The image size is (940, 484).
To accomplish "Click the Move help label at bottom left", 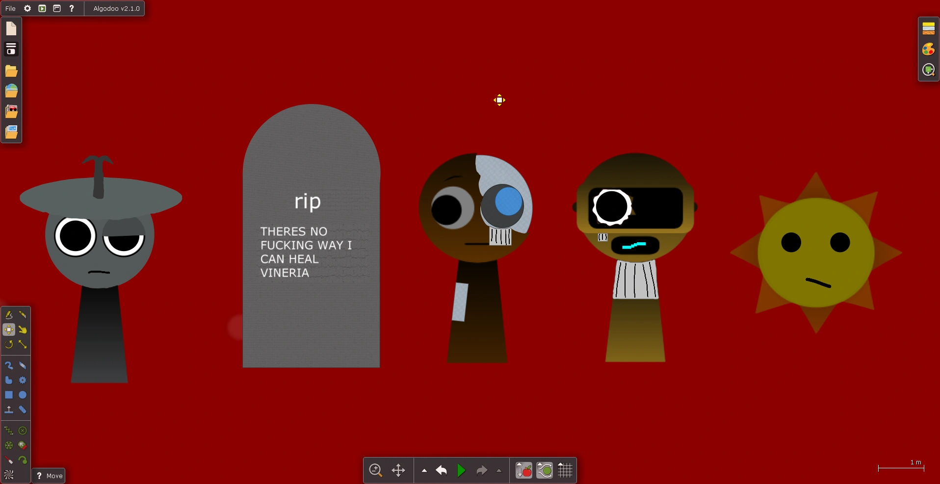I will [49, 475].
